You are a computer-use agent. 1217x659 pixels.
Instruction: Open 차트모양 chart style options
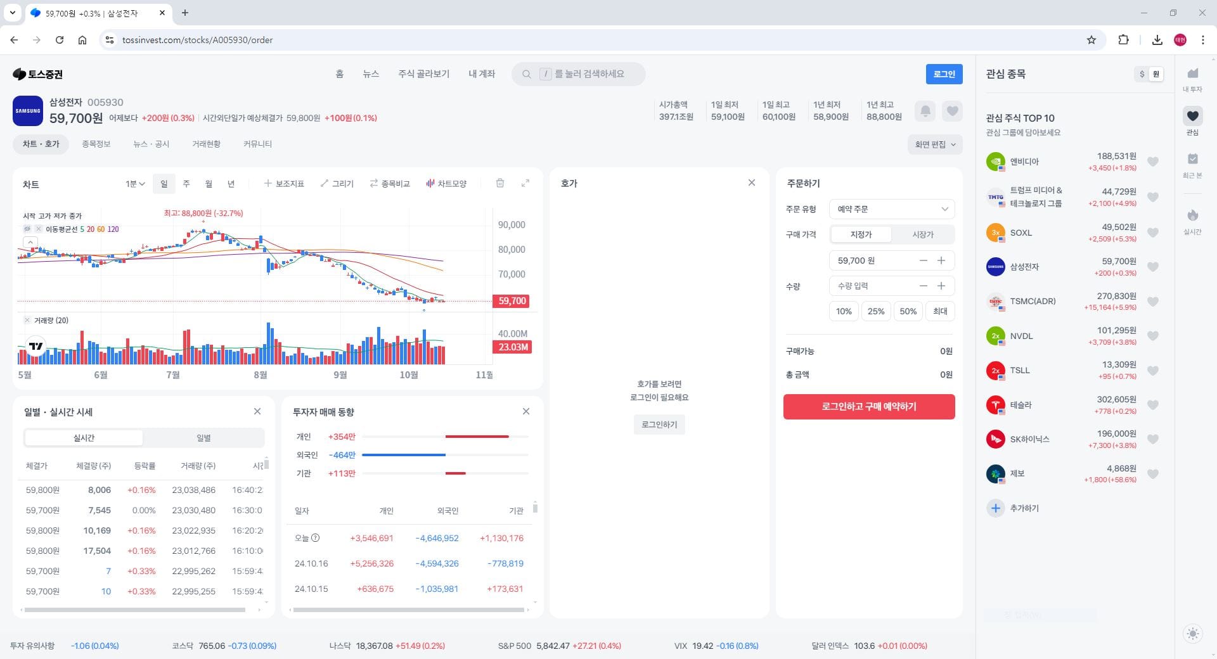pos(446,184)
